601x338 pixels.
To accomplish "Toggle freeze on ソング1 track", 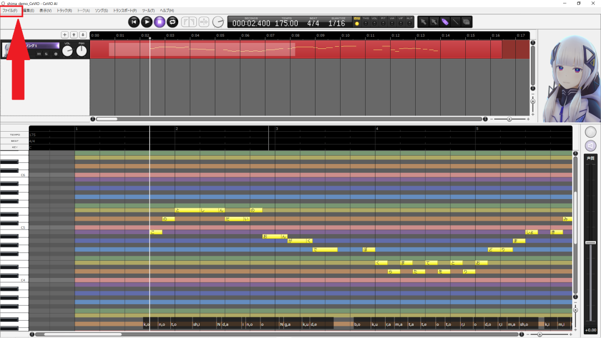I will point(56,54).
